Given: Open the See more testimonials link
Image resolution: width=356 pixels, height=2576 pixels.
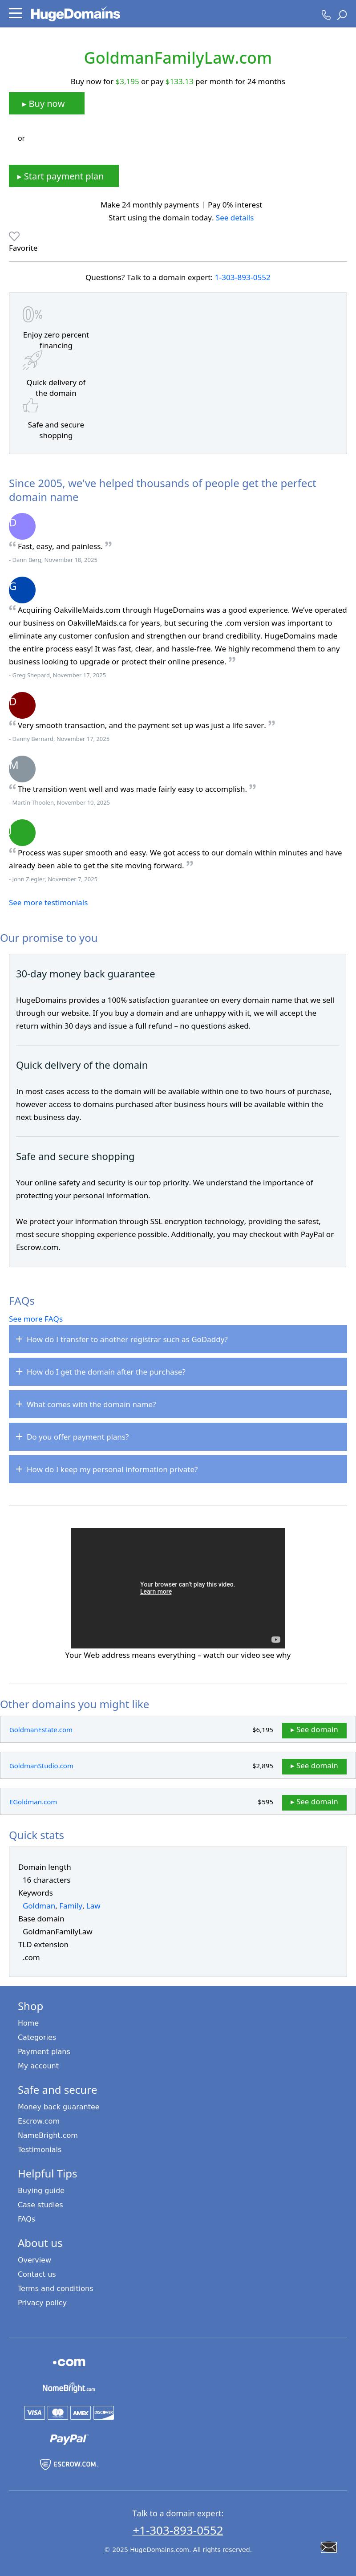Looking at the screenshot, I should 48,902.
